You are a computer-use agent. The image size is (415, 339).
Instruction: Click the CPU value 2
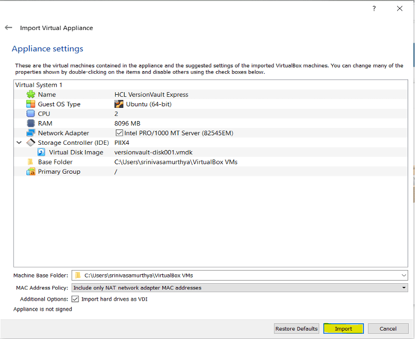[116, 114]
